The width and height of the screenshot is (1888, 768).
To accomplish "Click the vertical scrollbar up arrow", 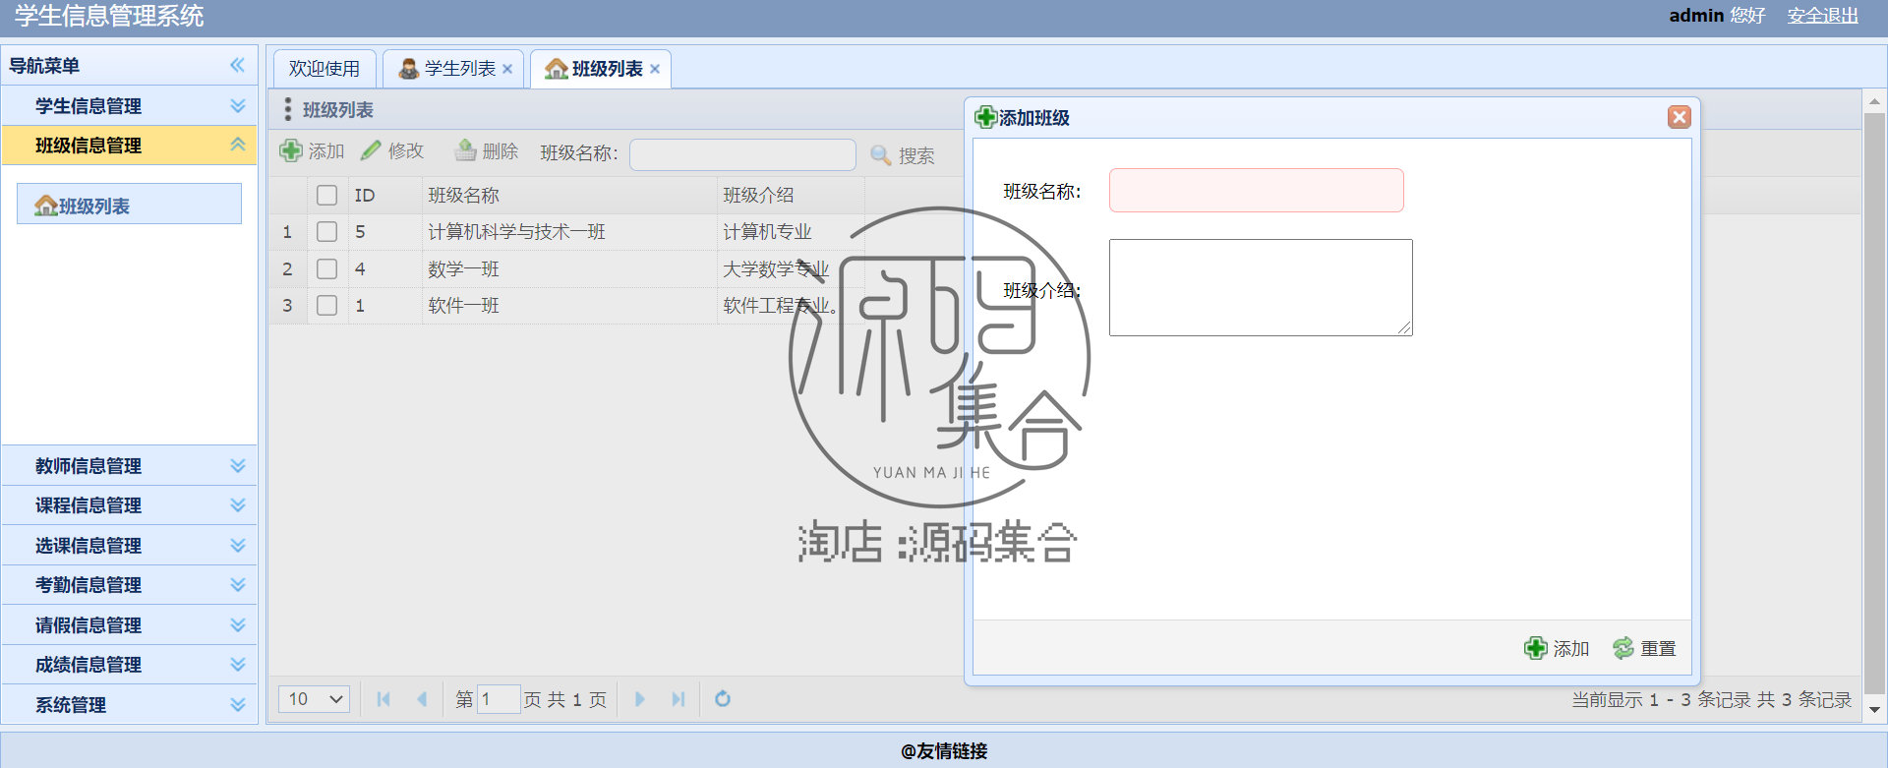I will [1874, 101].
